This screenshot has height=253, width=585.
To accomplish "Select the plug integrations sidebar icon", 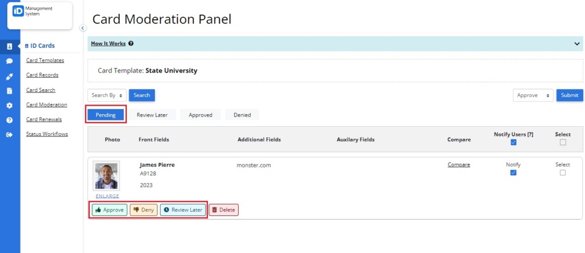I will click(x=10, y=76).
